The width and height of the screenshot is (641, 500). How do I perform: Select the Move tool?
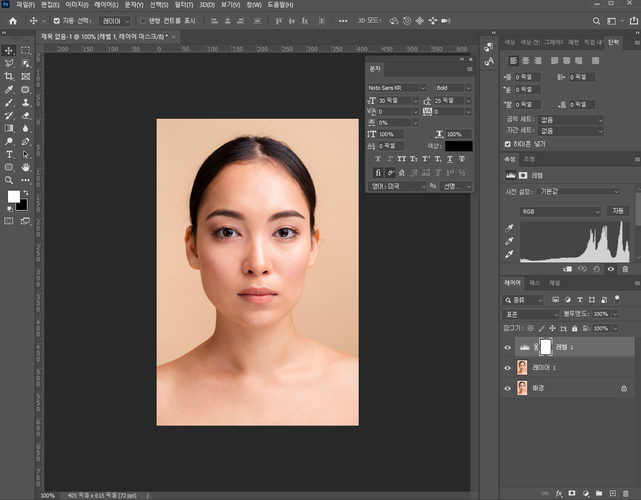coord(9,50)
